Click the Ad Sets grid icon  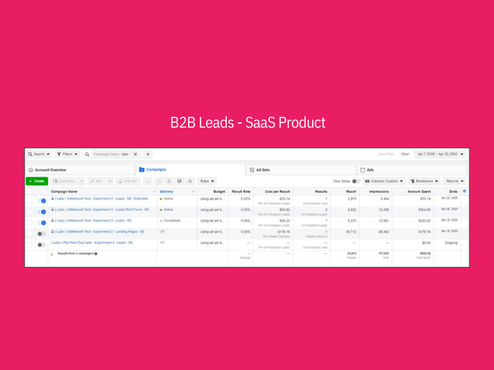tap(252, 170)
